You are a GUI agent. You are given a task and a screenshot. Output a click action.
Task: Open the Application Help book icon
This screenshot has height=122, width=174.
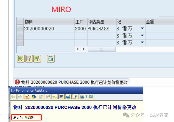tap(27, 97)
